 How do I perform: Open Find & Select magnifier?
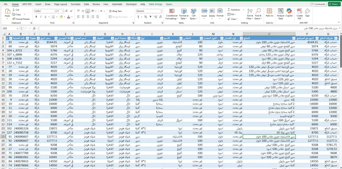tap(258, 14)
